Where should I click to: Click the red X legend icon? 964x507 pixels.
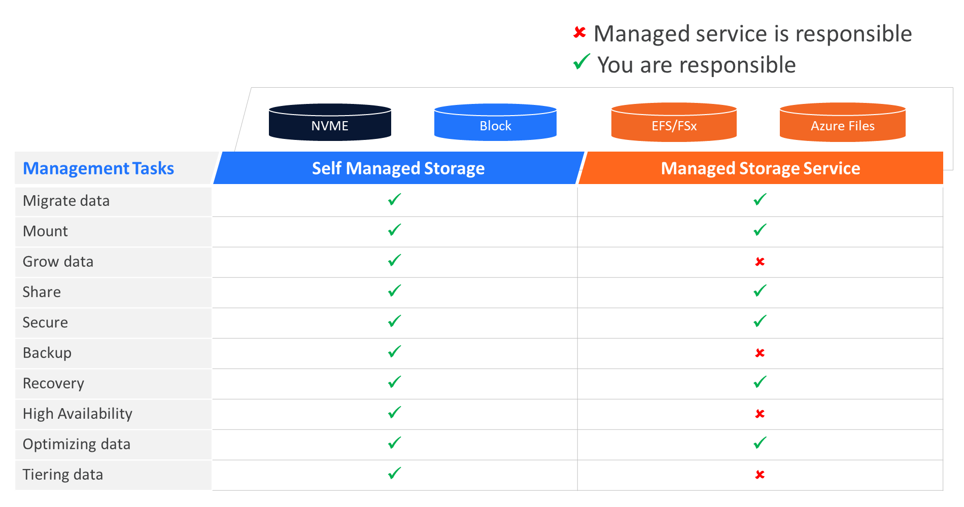coord(579,33)
